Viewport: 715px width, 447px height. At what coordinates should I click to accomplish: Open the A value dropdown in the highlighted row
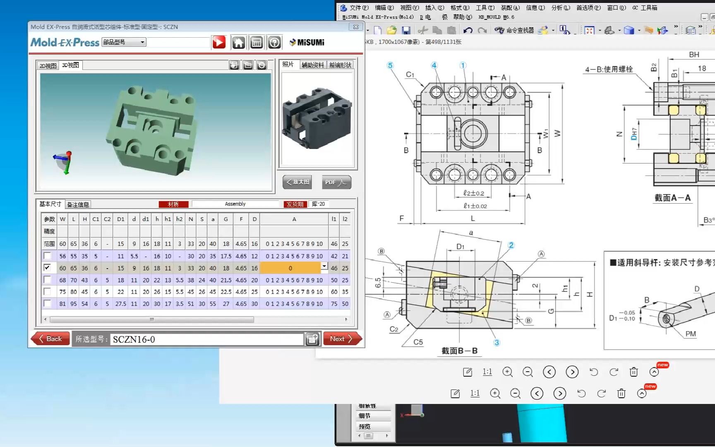[x=324, y=267]
